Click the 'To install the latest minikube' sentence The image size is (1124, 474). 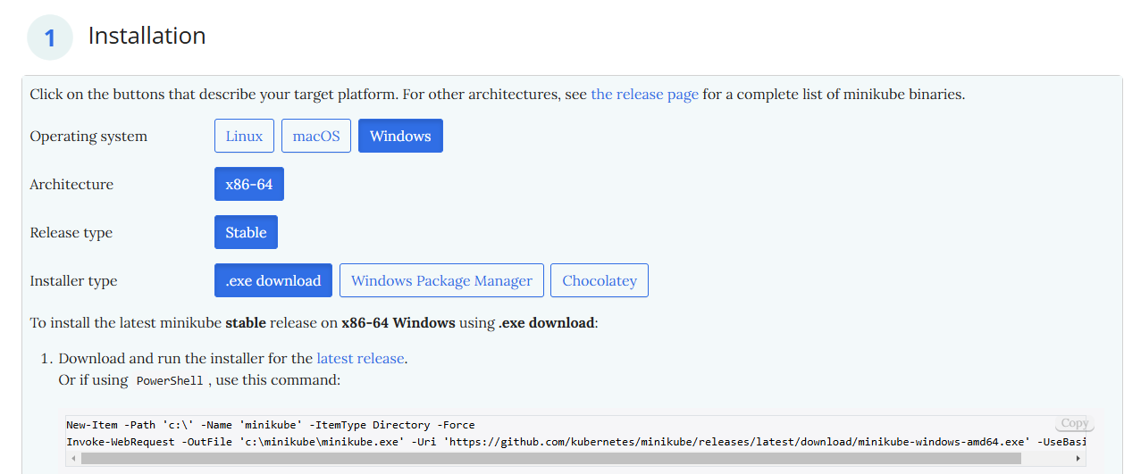(314, 322)
